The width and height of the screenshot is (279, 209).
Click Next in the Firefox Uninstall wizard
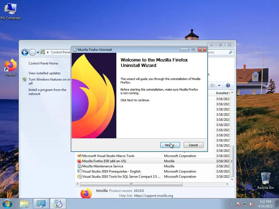coord(170,145)
